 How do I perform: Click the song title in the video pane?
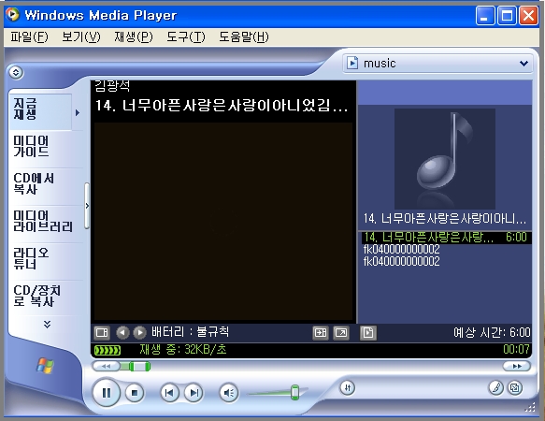click(x=222, y=106)
